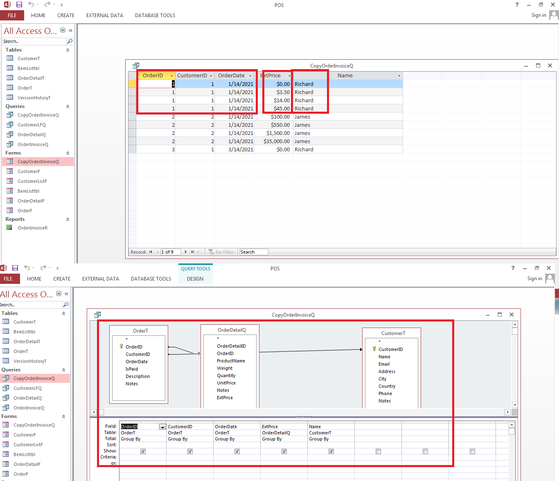Click the VersionHistoryT table in datasheet window sidebar
Screen dimensions: 559x481
point(34,98)
